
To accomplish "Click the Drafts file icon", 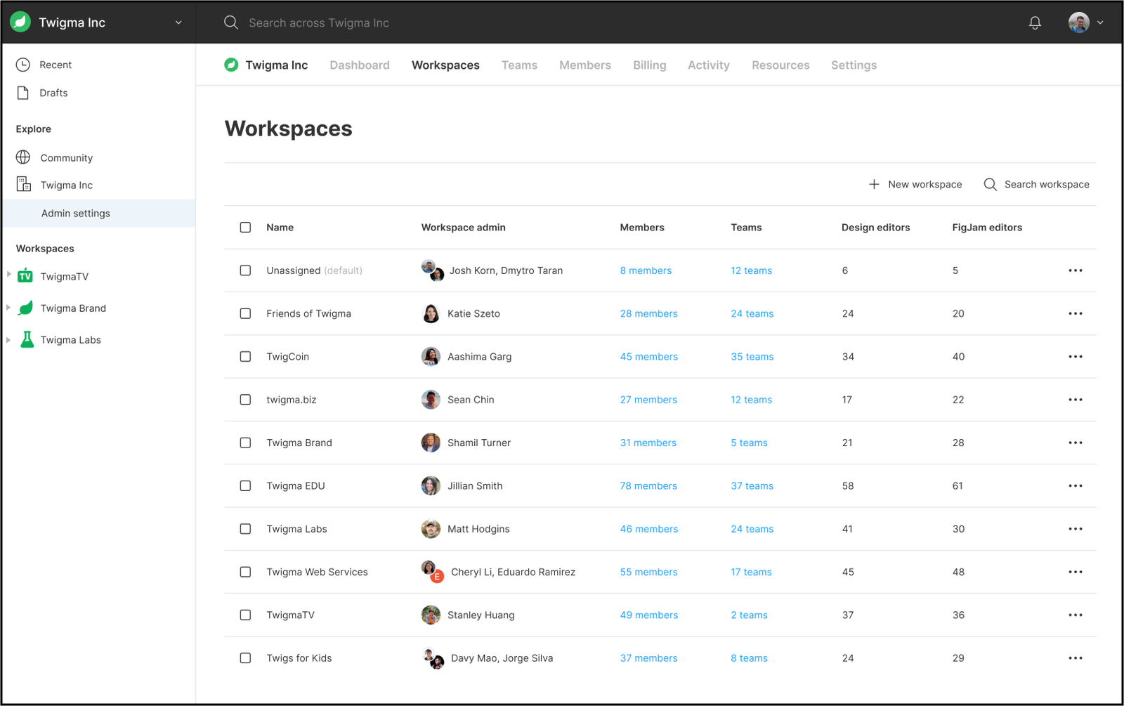I will [23, 93].
